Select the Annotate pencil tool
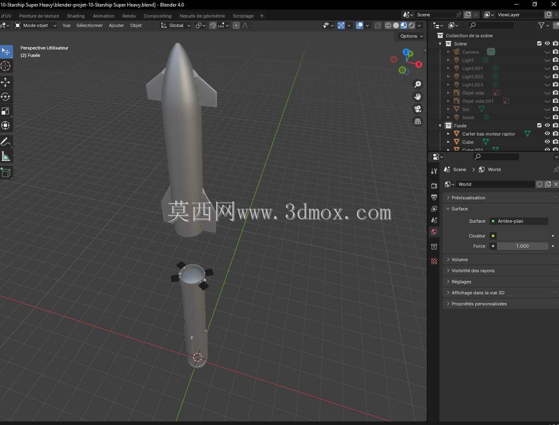 pos(5,142)
